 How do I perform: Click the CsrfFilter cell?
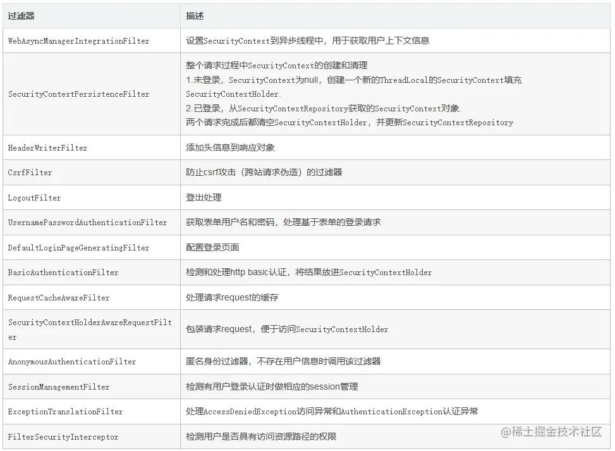29,172
